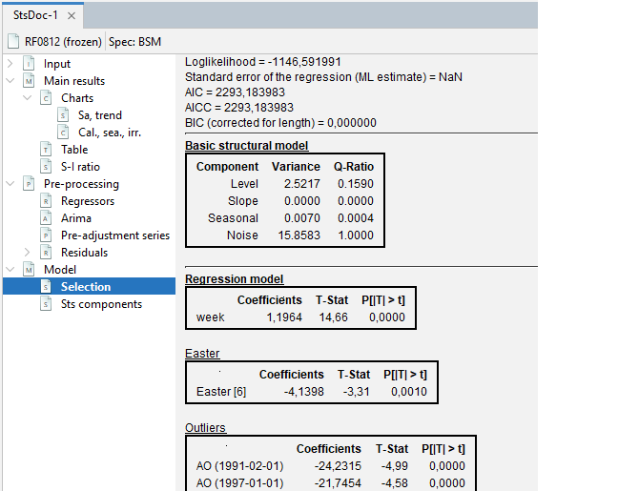Screen dimensions: 618x491
Task: Expand the Input tree node arrow
Action: pyautogui.click(x=10, y=64)
